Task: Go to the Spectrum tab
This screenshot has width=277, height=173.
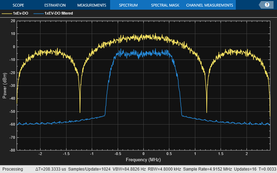Action: [x=128, y=5]
